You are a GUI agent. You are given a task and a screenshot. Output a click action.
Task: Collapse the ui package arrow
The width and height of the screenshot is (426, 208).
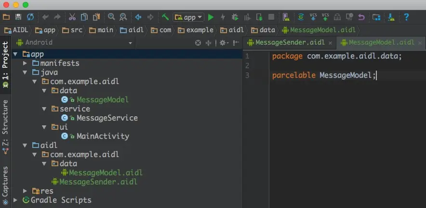(44, 127)
